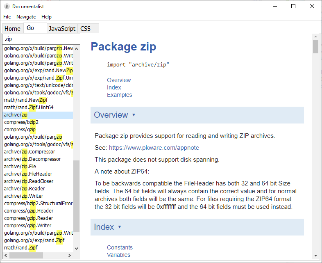322x263 pixels.
Task: Switch to the CSS tab
Action: coord(85,28)
